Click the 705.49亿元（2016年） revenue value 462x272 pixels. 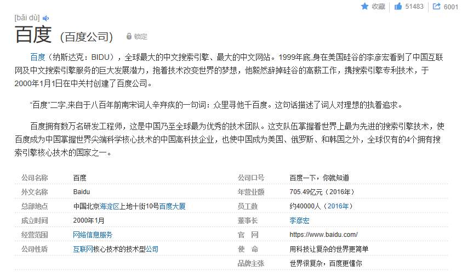pyautogui.click(x=323, y=192)
